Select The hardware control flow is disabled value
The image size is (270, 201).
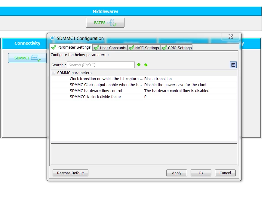(177, 91)
